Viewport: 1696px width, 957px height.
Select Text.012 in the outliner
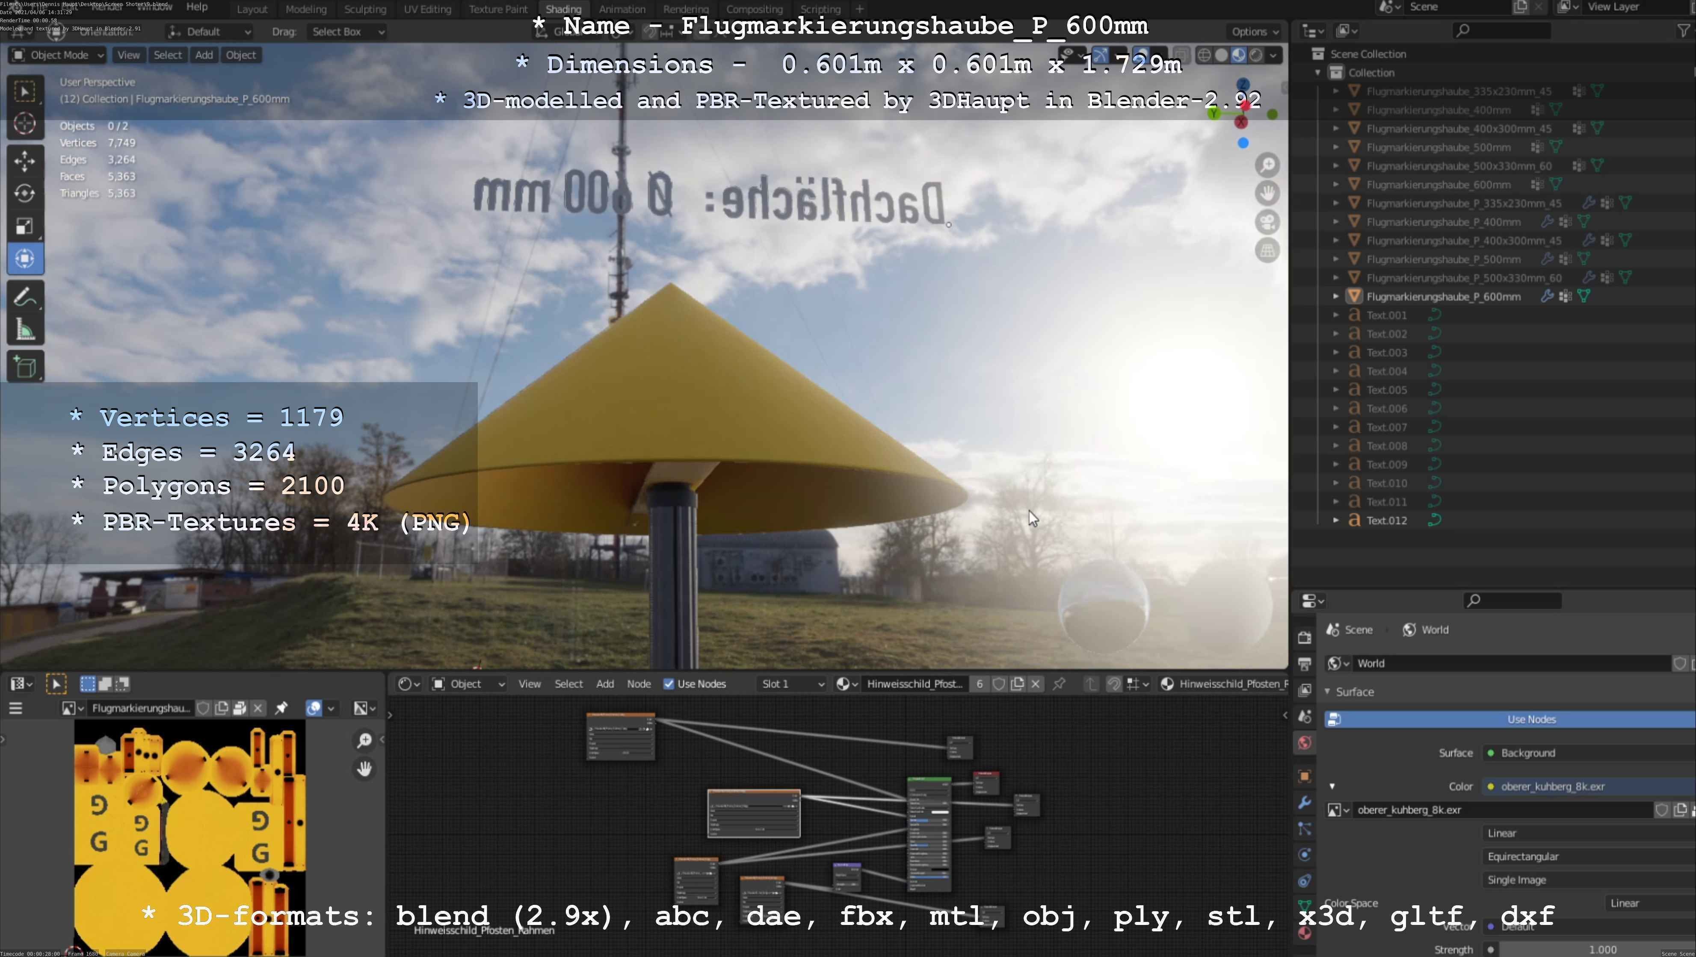click(1386, 520)
